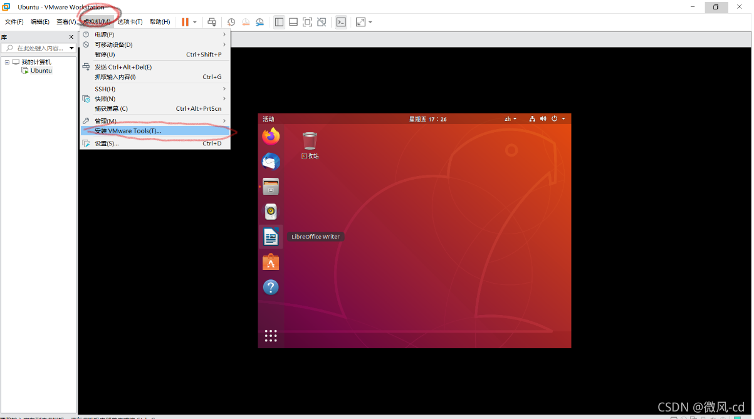Click the volume speaker icon in Ubuntu
The width and height of the screenshot is (754, 419).
pyautogui.click(x=543, y=119)
